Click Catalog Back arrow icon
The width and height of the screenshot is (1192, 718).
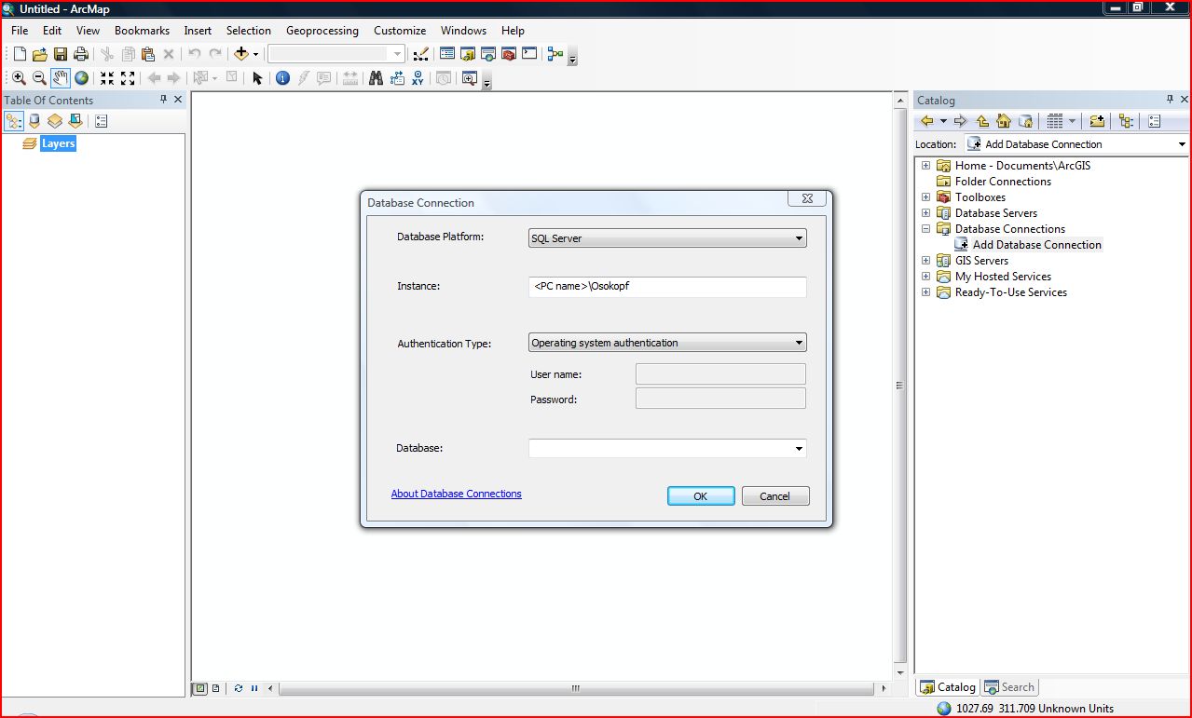tap(927, 121)
